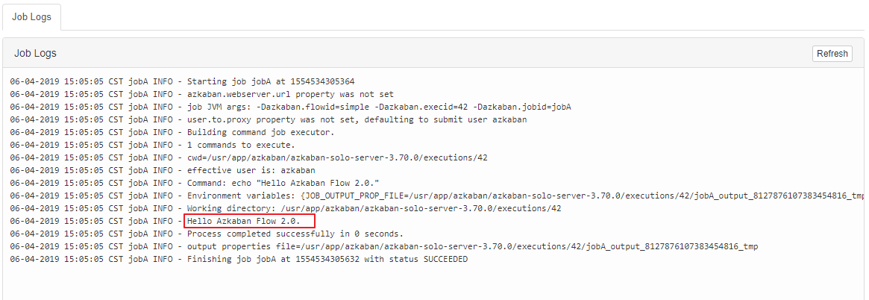
Task: Click the Job Logs panel heading
Action: pyautogui.click(x=36, y=54)
